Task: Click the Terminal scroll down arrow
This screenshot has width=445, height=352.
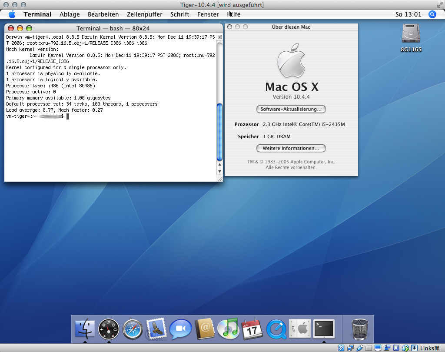Action: [x=219, y=172]
